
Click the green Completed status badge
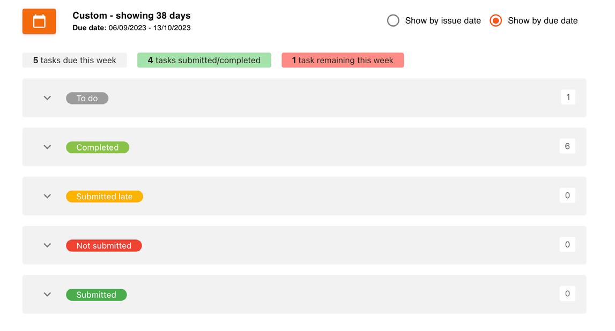97,147
